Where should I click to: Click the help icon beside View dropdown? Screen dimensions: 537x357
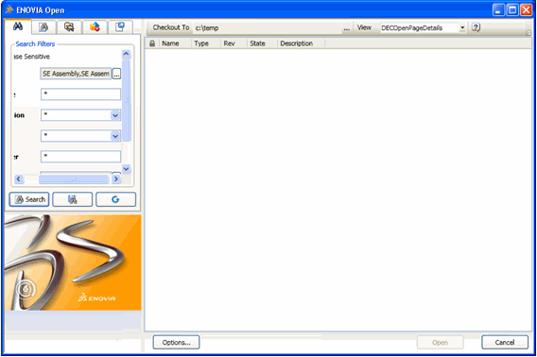[x=476, y=27]
